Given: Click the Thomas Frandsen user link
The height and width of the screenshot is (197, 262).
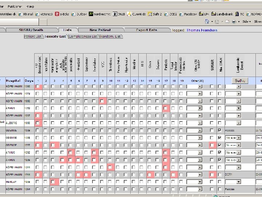Looking at the screenshot, I should tap(202, 30).
